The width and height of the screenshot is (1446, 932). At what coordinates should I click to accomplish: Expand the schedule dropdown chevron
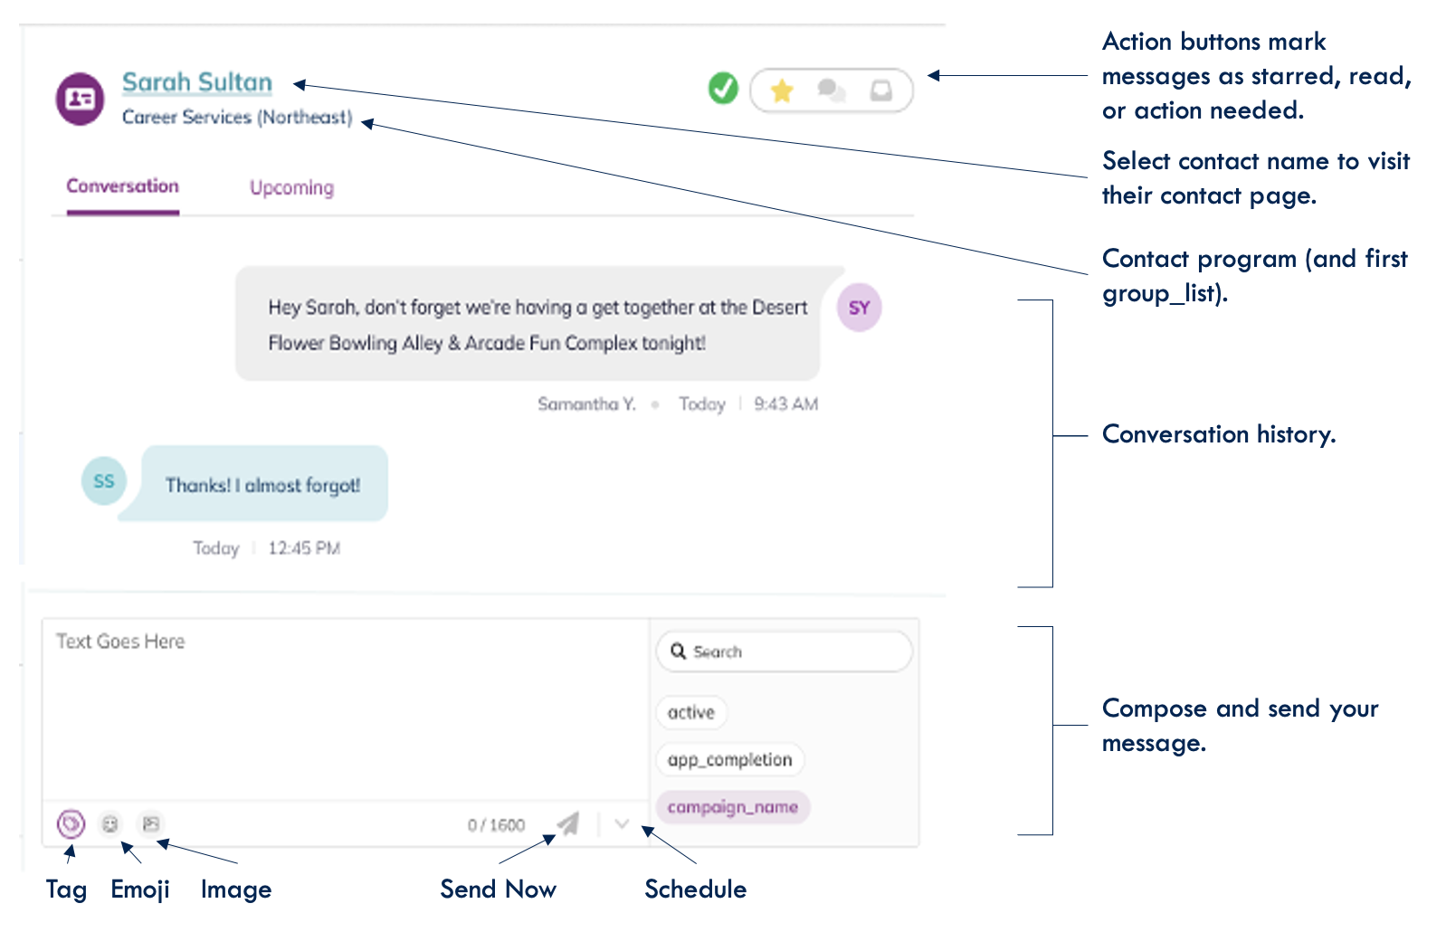click(x=622, y=823)
